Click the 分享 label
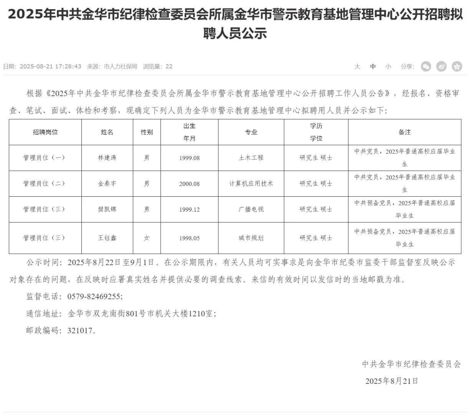The image size is (468, 415). tap(407, 66)
